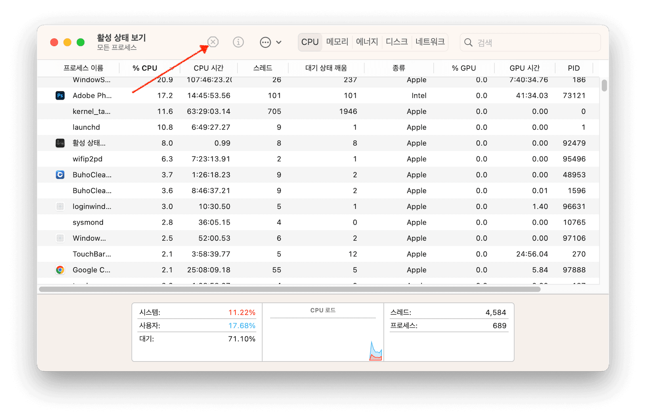Switch to the 메모리 tab
This screenshot has height=420, width=646.
coord(337,42)
